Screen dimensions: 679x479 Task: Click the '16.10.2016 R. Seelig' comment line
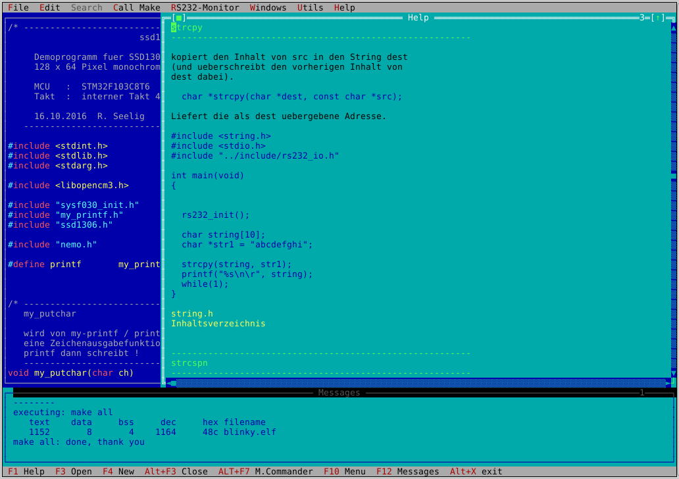click(x=89, y=116)
